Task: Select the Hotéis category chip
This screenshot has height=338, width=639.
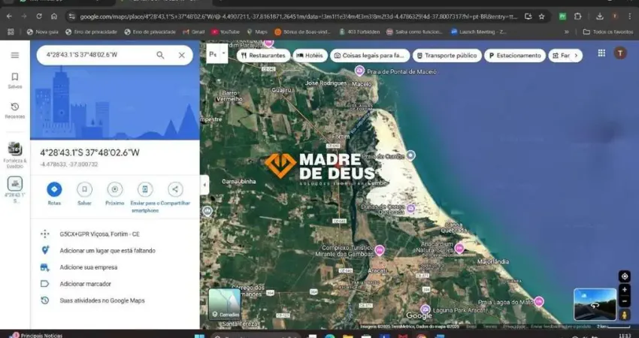Action: tap(309, 55)
